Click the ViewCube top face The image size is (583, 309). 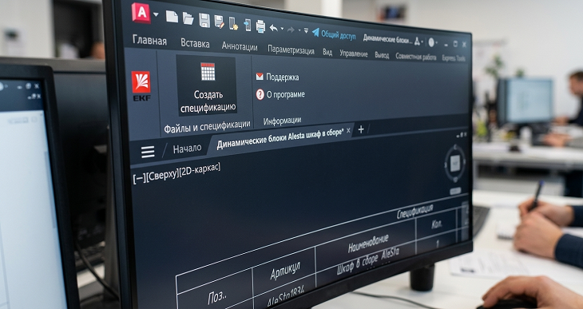(455, 163)
